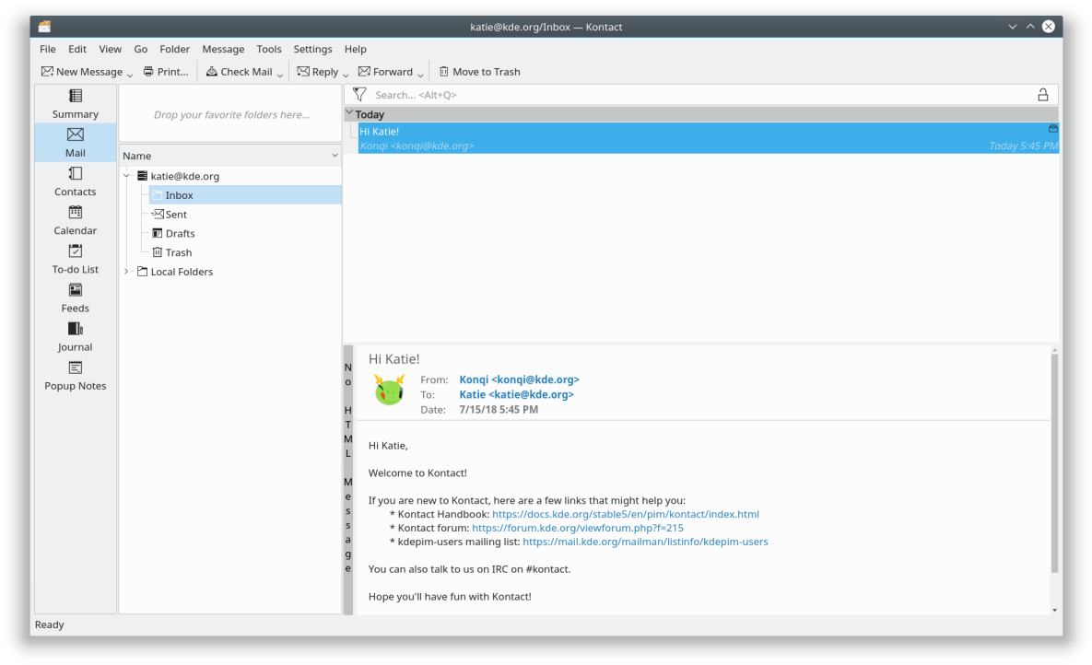Viewport: 1092px width, 665px height.
Task: Expand the Local Folders tree
Action: pyautogui.click(x=127, y=272)
